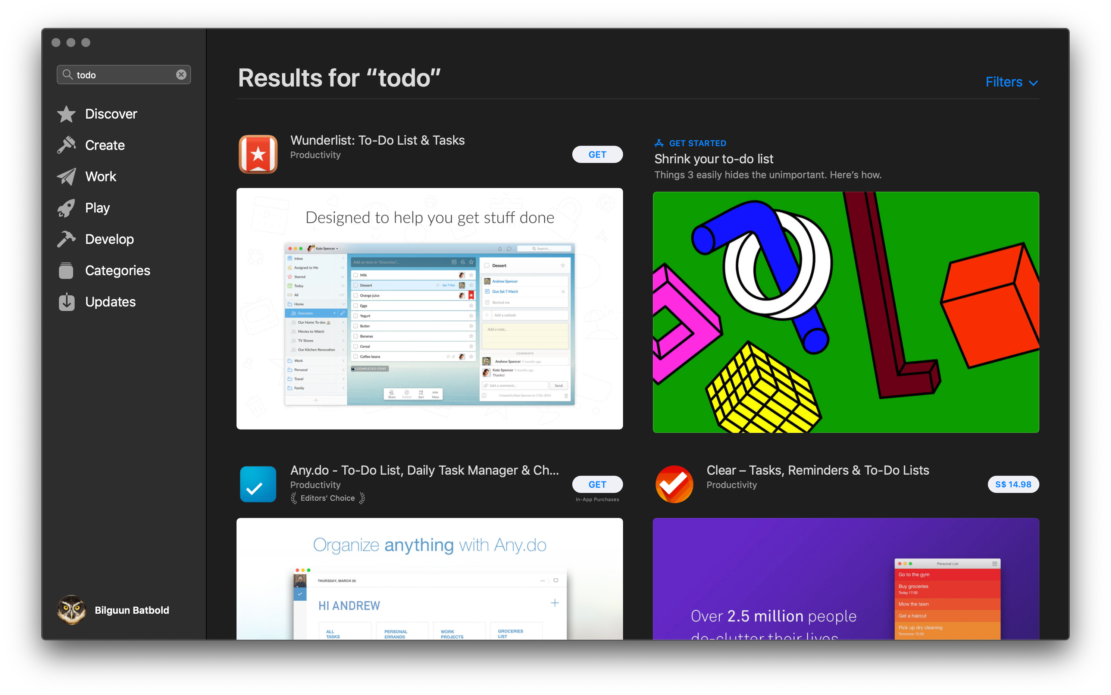Click the Things 3 story subtitle text
1111x695 pixels.
pyautogui.click(x=768, y=174)
